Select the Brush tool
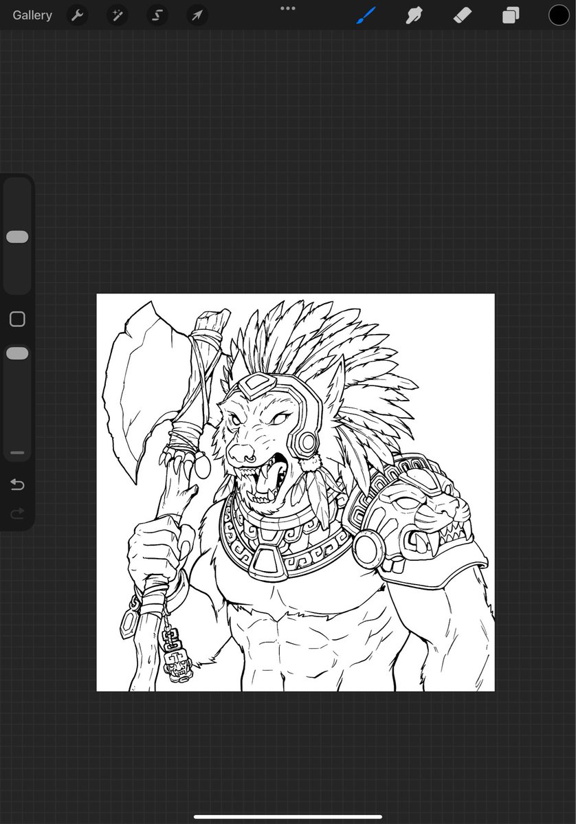 (366, 15)
